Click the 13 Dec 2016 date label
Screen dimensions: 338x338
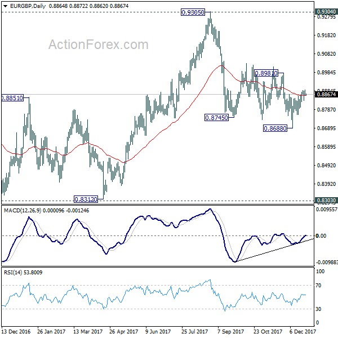[x=16, y=331]
